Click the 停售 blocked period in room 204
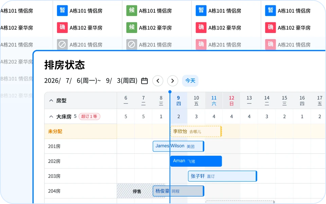Viewport: 326px width, 204px height. pyautogui.click(x=137, y=191)
